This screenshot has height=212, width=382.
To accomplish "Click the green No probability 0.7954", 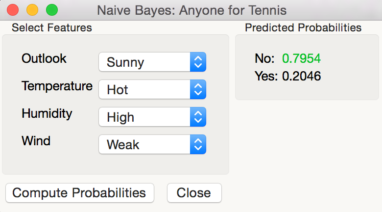I will [x=301, y=59].
